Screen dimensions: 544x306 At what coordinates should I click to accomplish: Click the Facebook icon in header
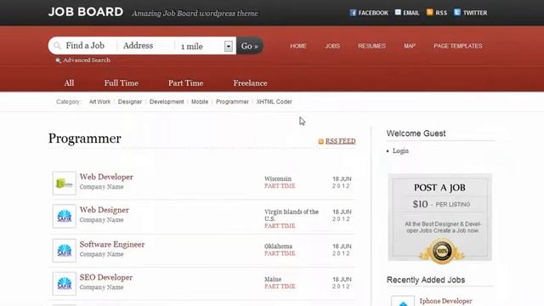click(x=353, y=13)
